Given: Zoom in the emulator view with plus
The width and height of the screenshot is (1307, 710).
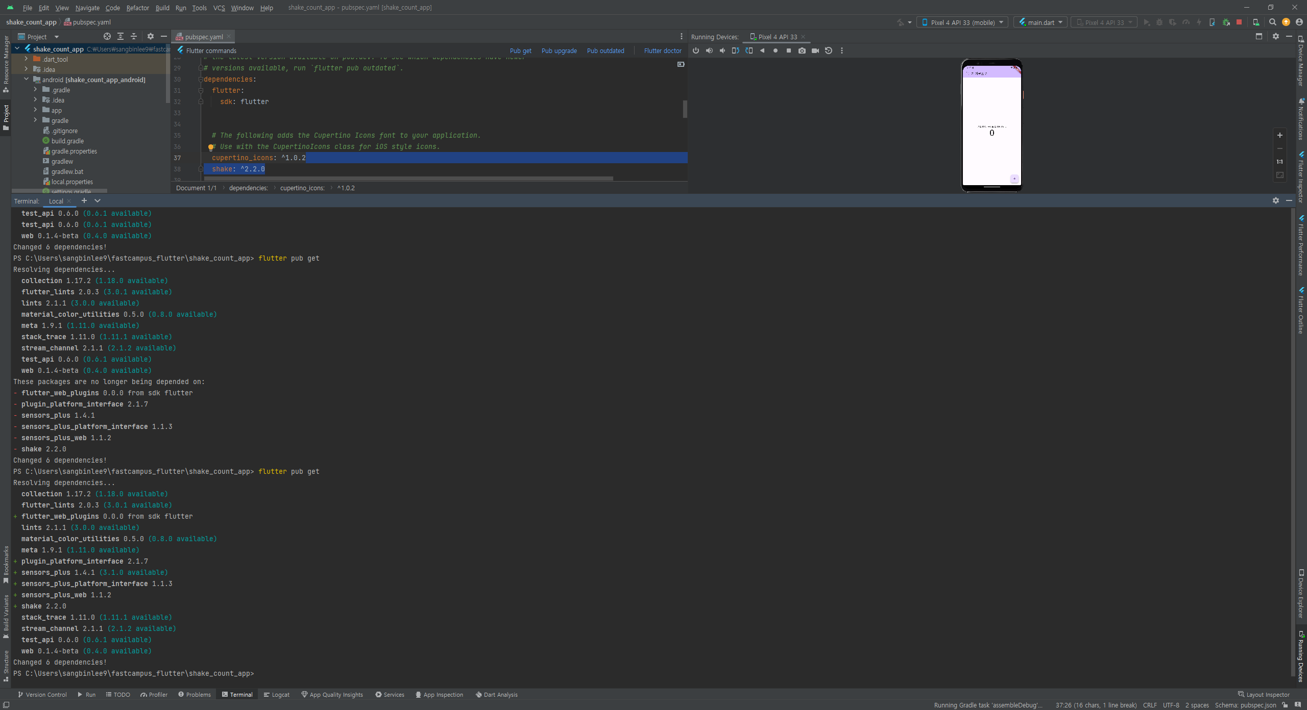Looking at the screenshot, I should tap(1280, 135).
